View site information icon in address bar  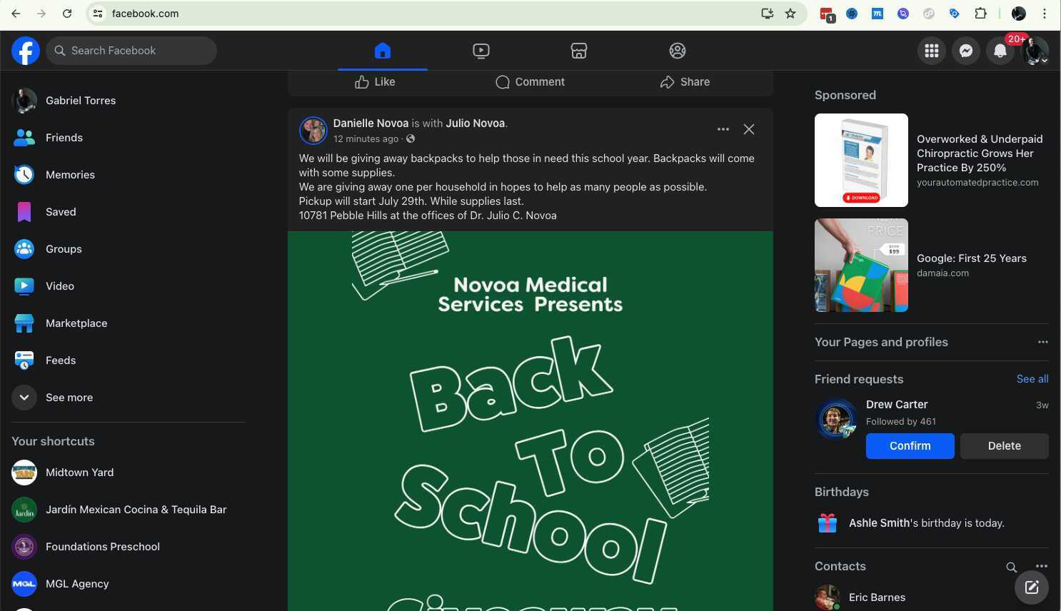tap(98, 14)
